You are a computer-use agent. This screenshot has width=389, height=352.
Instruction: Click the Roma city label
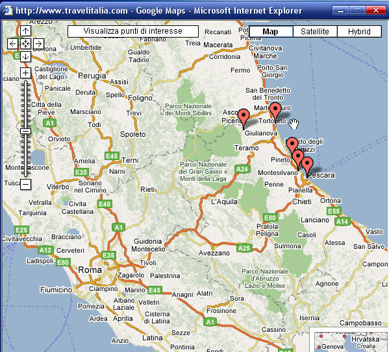pos(90,270)
